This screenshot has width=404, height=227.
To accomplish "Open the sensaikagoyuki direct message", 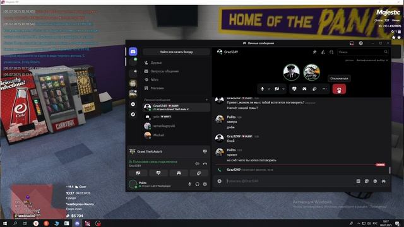I will 176,126.
